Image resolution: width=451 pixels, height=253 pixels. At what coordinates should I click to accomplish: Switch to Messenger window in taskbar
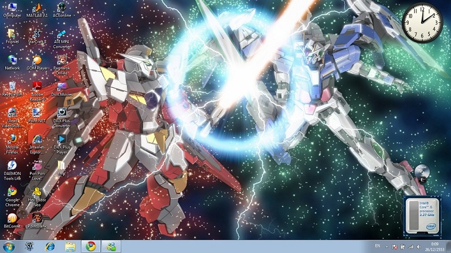[x=111, y=247]
